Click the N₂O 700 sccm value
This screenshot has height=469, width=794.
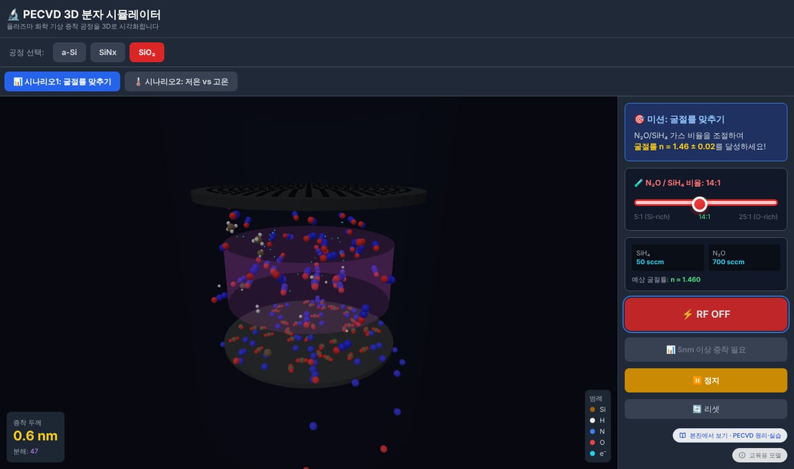728,262
